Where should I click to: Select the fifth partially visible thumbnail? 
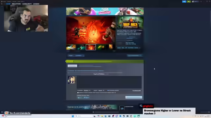[x=111, y=47]
